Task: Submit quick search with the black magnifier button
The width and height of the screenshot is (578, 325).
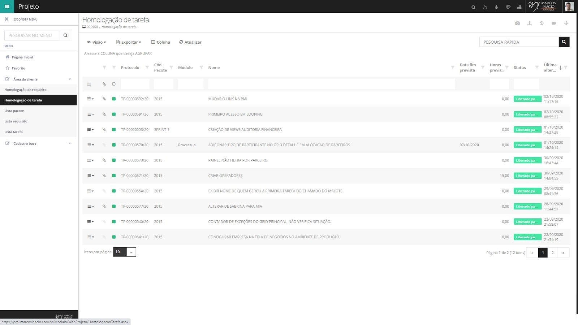Action: coord(564,42)
